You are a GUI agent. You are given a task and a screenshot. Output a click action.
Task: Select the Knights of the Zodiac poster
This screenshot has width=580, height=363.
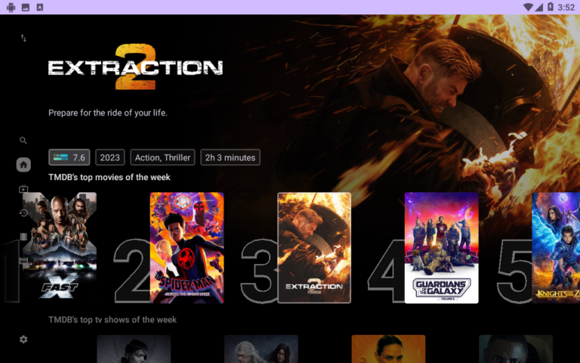(556, 247)
